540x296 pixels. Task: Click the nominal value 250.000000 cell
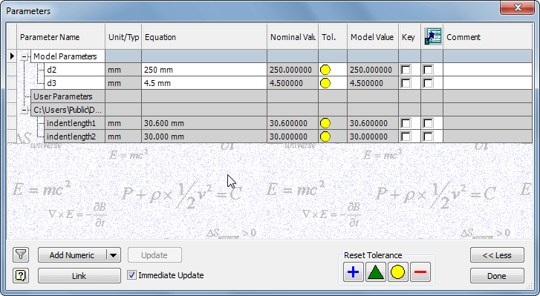point(293,70)
